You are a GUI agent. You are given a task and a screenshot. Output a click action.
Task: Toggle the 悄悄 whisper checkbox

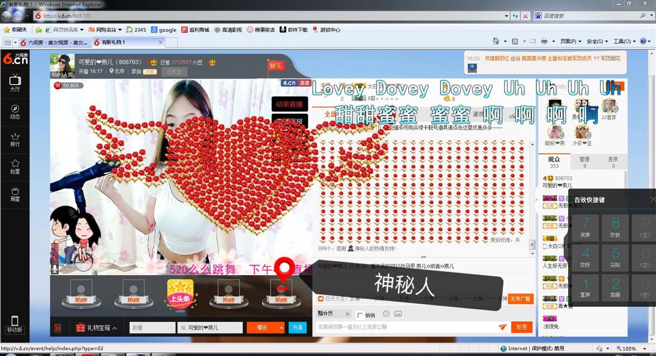point(360,315)
